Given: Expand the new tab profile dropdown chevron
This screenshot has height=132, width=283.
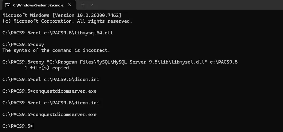Looking at the screenshot, I should (92, 5).
